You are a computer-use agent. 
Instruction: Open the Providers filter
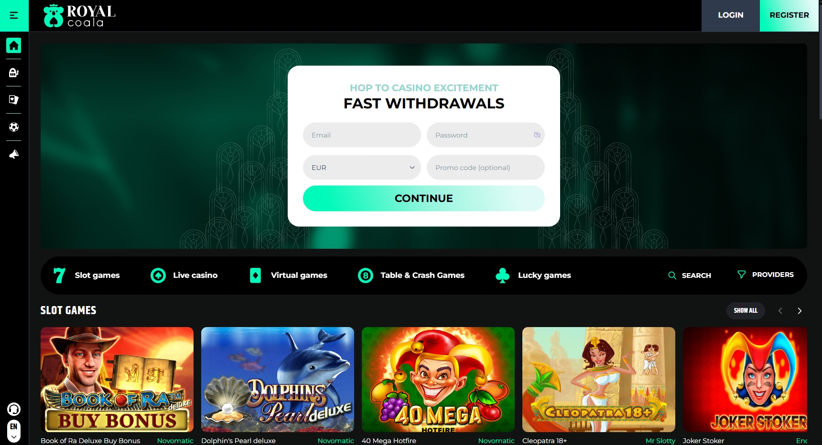click(766, 275)
